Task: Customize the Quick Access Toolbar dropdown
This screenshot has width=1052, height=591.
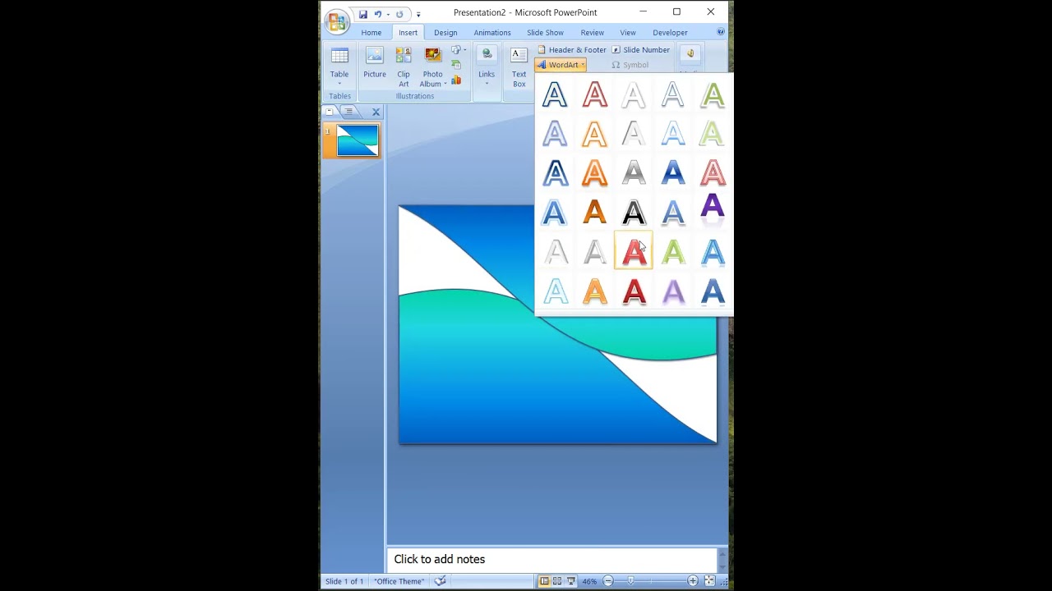Action: tap(418, 14)
